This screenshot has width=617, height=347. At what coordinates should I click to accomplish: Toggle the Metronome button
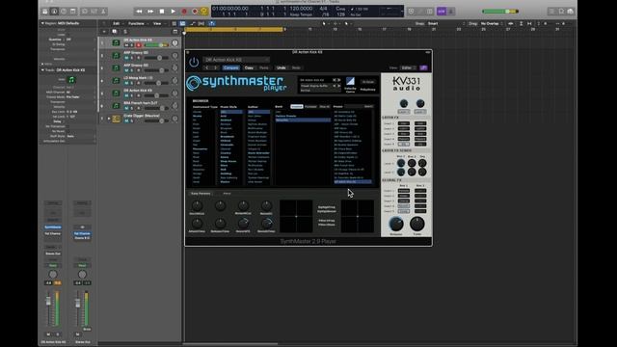pos(451,12)
